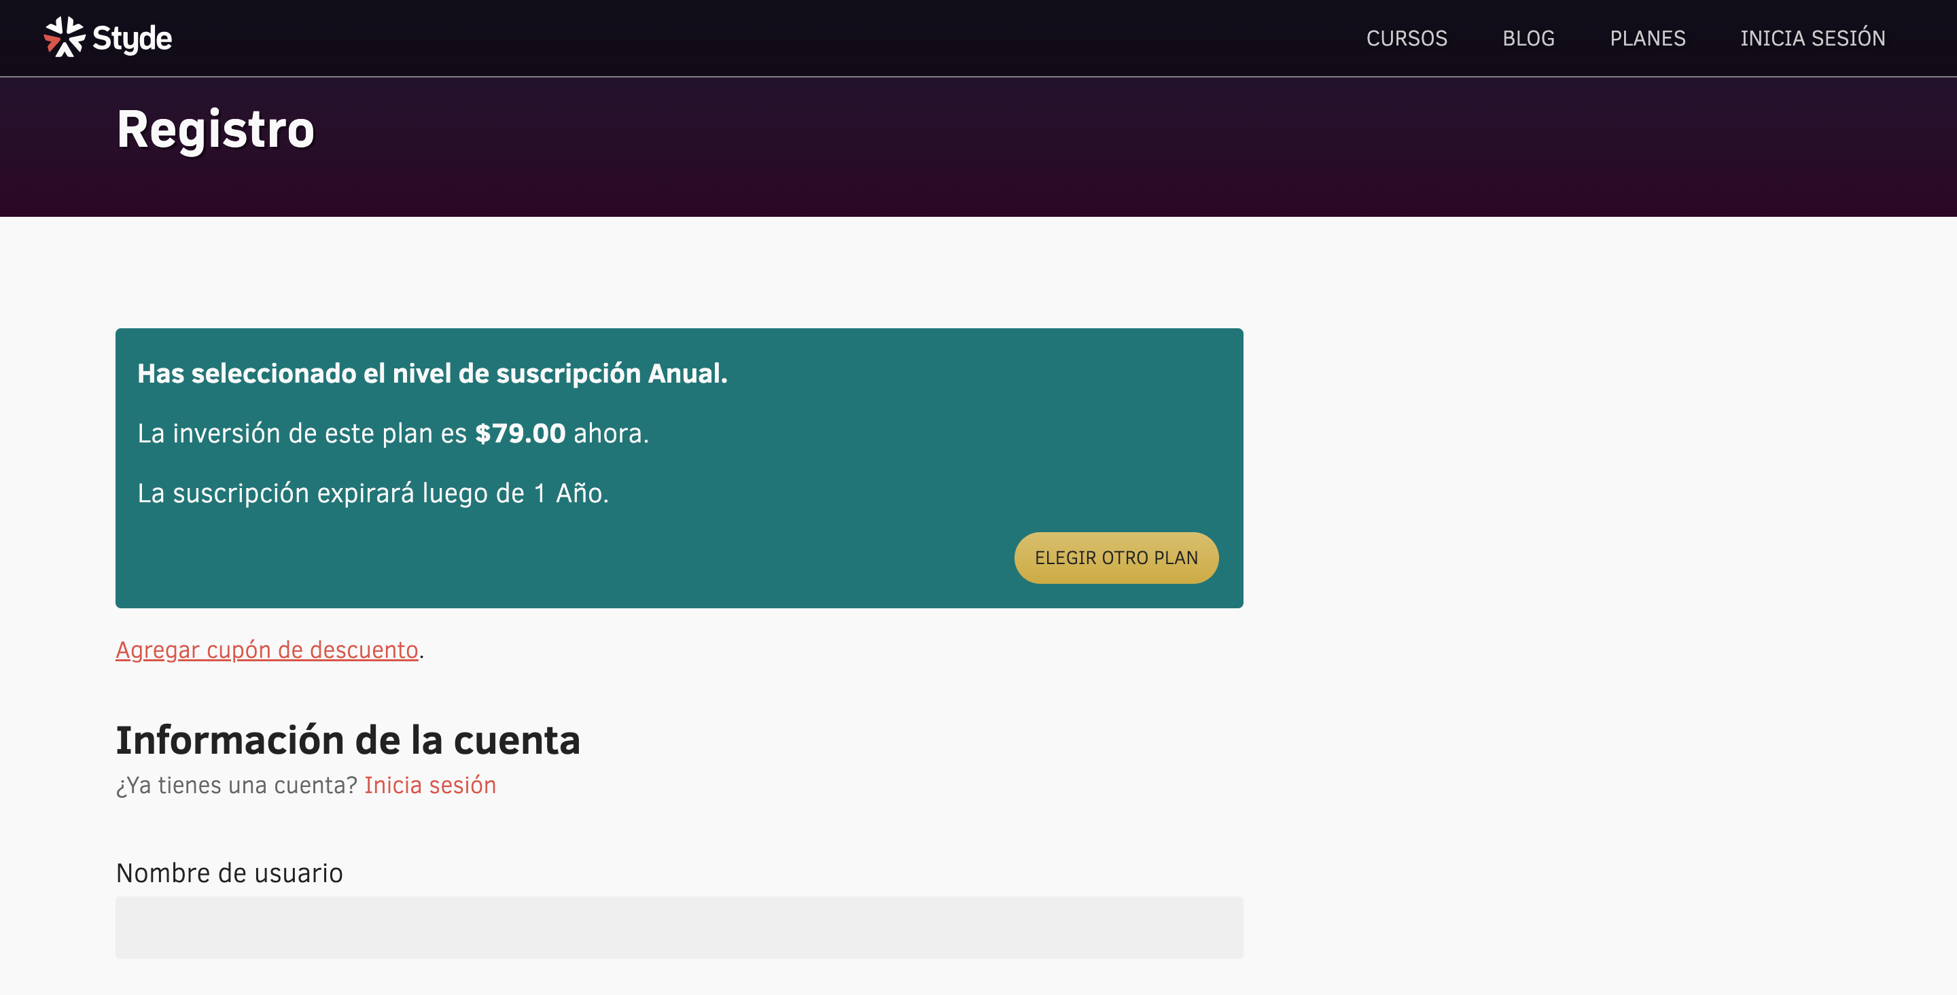This screenshot has height=995, width=1957.
Task: Open the CURSOS menu item
Action: click(1406, 38)
